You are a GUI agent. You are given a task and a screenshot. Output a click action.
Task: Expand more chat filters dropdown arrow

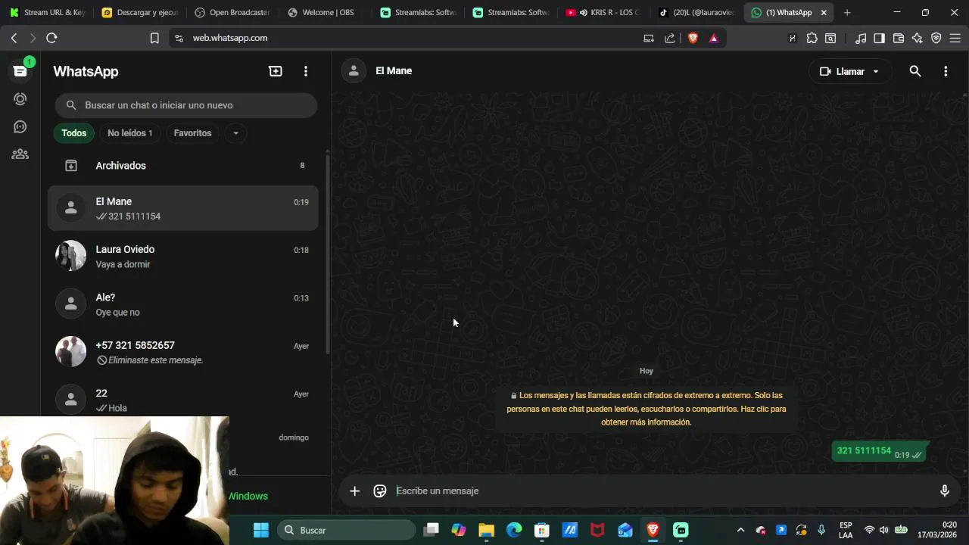coord(235,133)
